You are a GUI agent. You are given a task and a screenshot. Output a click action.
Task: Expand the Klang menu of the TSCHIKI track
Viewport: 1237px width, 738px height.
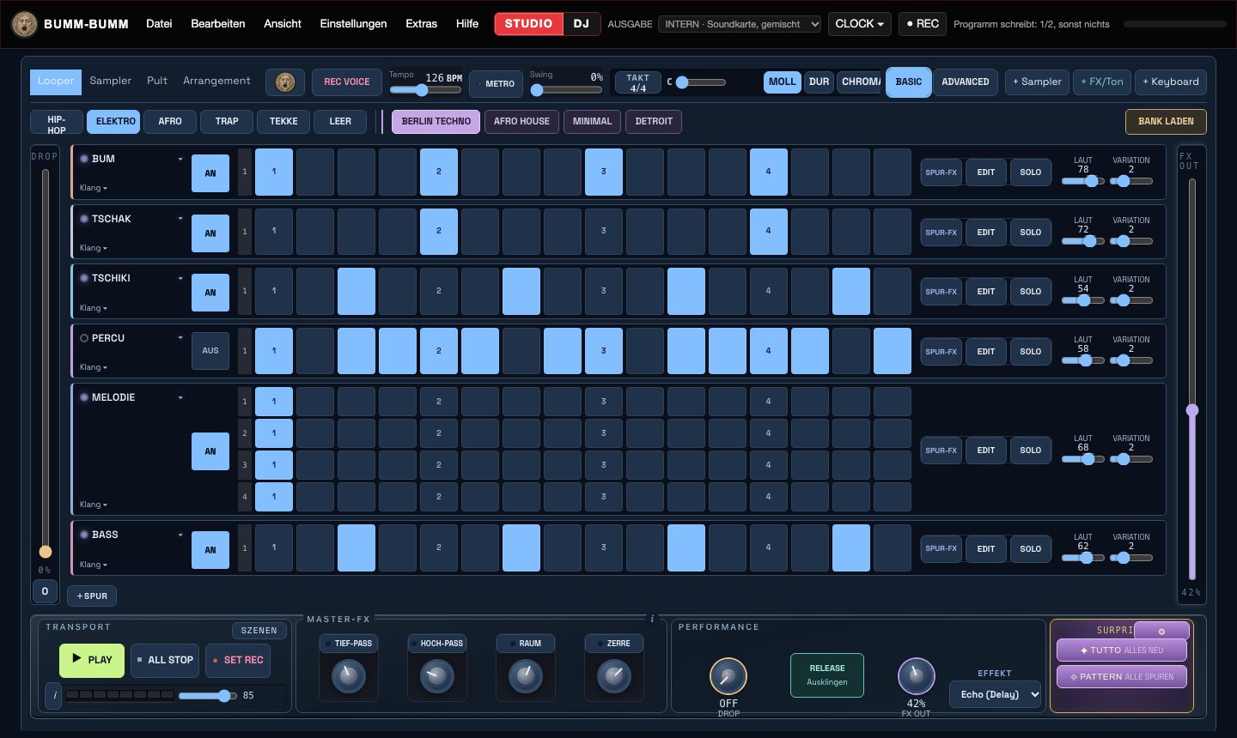pos(94,308)
